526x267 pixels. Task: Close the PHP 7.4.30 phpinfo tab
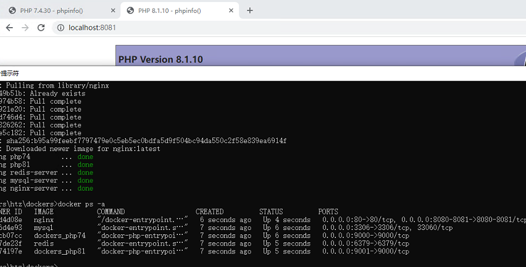[113, 10]
